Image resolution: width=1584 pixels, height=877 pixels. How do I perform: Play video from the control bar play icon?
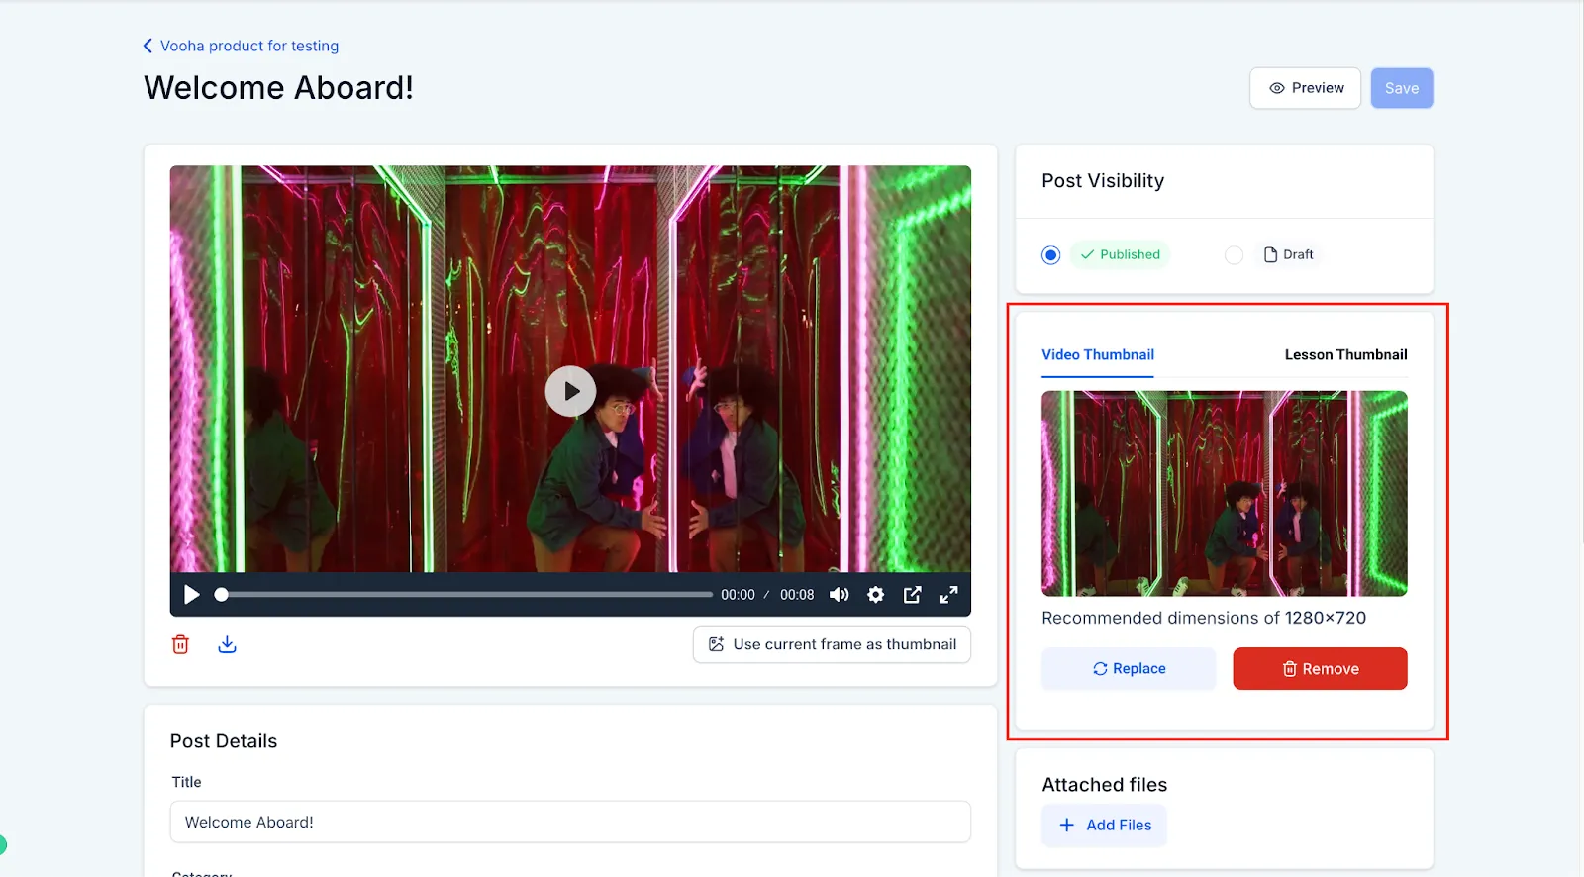(192, 595)
